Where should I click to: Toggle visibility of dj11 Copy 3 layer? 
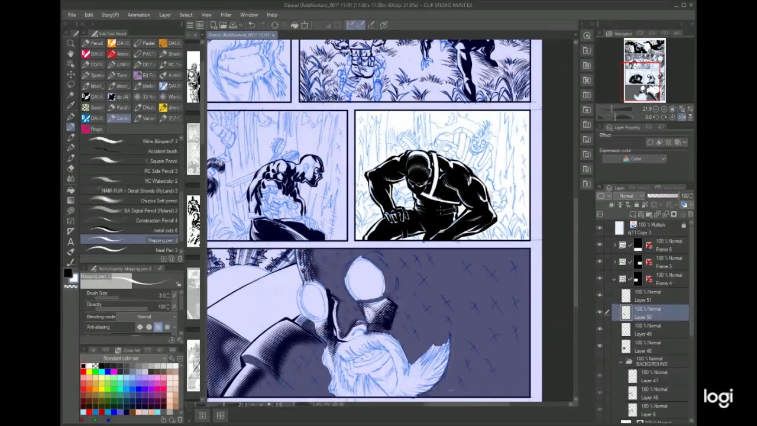coord(600,228)
